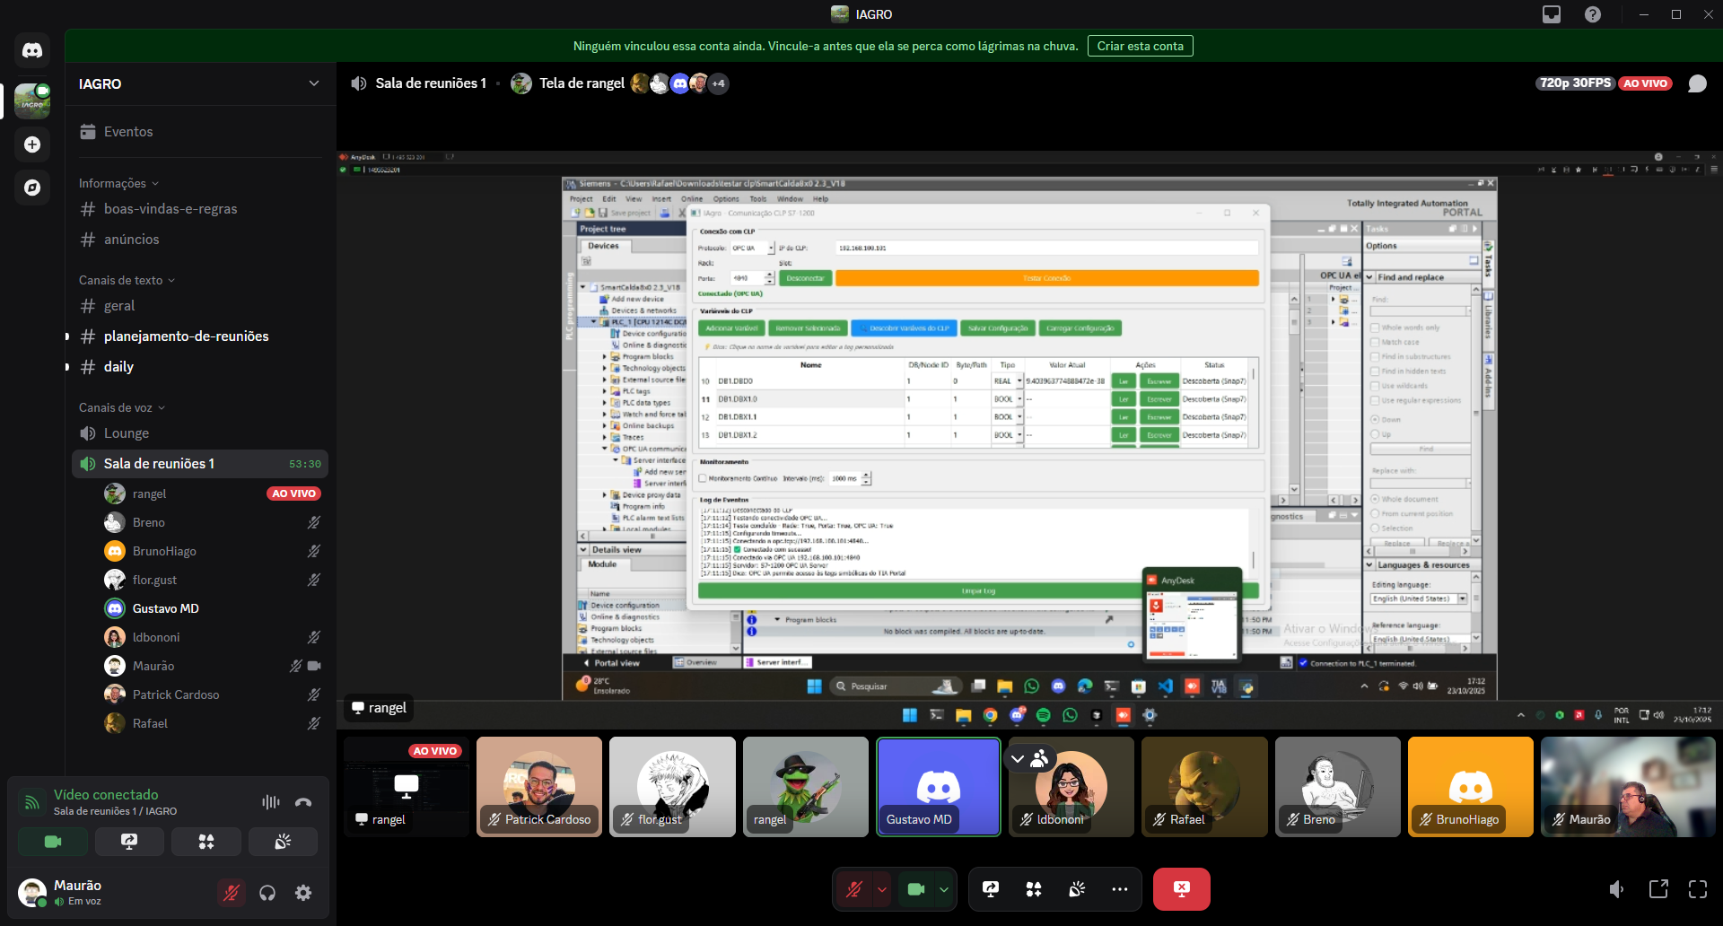
Task: Select flor.gust video tile
Action: pos(672,787)
